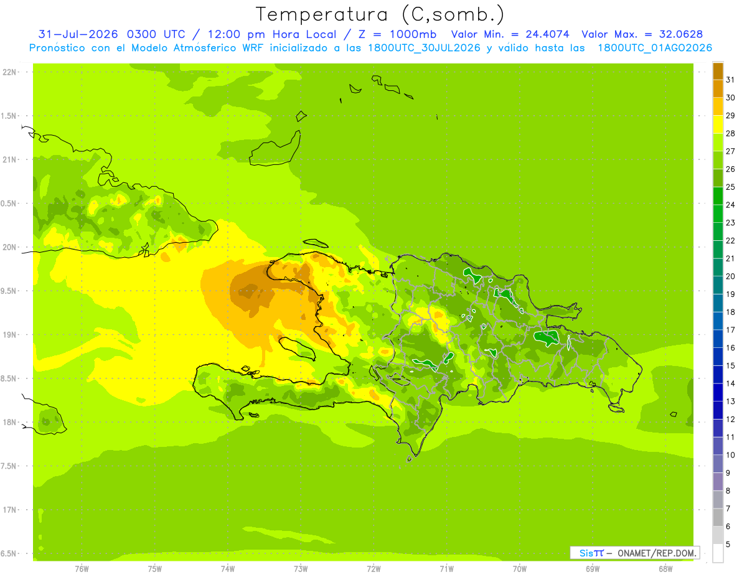Click the 'ONAMET/REP.DOM.' credit label
The width and height of the screenshot is (747, 577).
656,553
